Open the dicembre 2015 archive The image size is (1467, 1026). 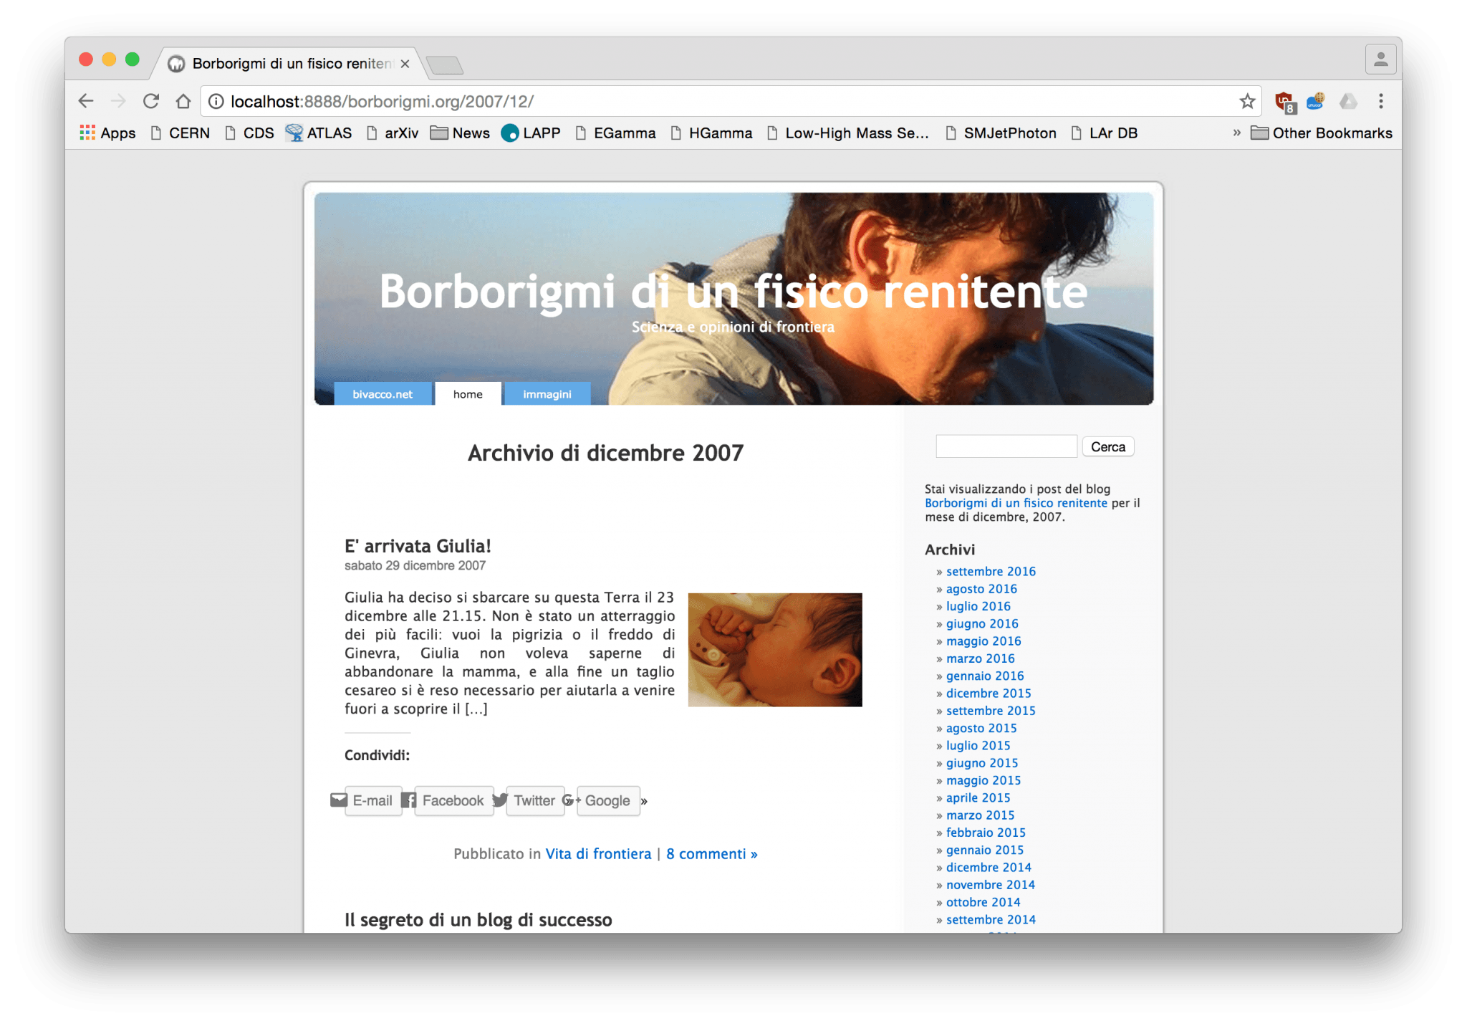[x=989, y=693]
